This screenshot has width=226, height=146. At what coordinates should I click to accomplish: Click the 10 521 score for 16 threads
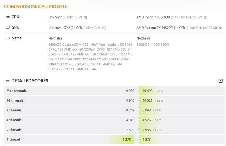coord(147,100)
